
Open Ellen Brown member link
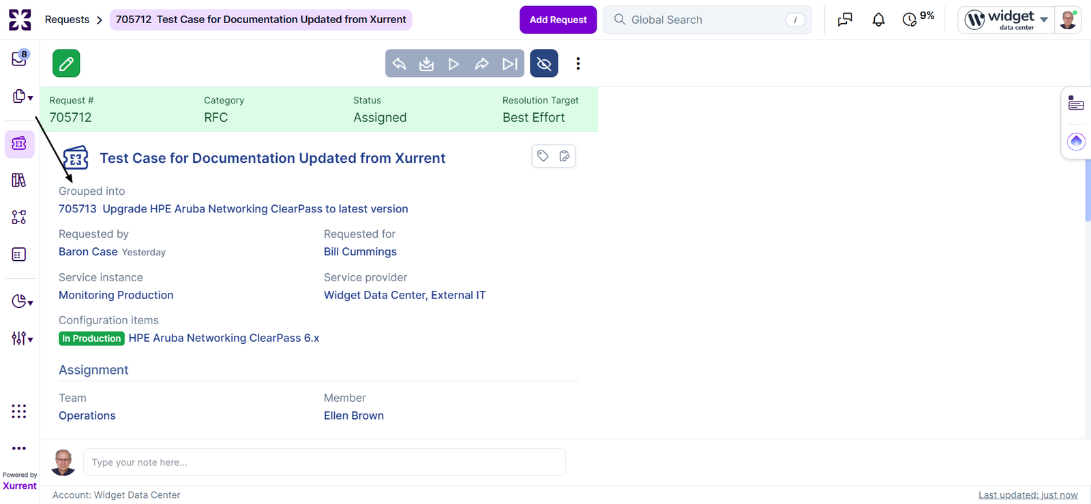(354, 415)
